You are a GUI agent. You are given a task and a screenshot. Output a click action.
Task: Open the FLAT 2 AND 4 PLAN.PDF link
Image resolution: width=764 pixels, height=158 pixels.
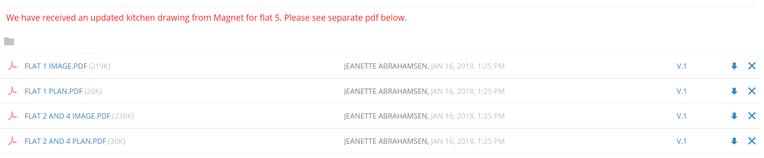(x=65, y=141)
